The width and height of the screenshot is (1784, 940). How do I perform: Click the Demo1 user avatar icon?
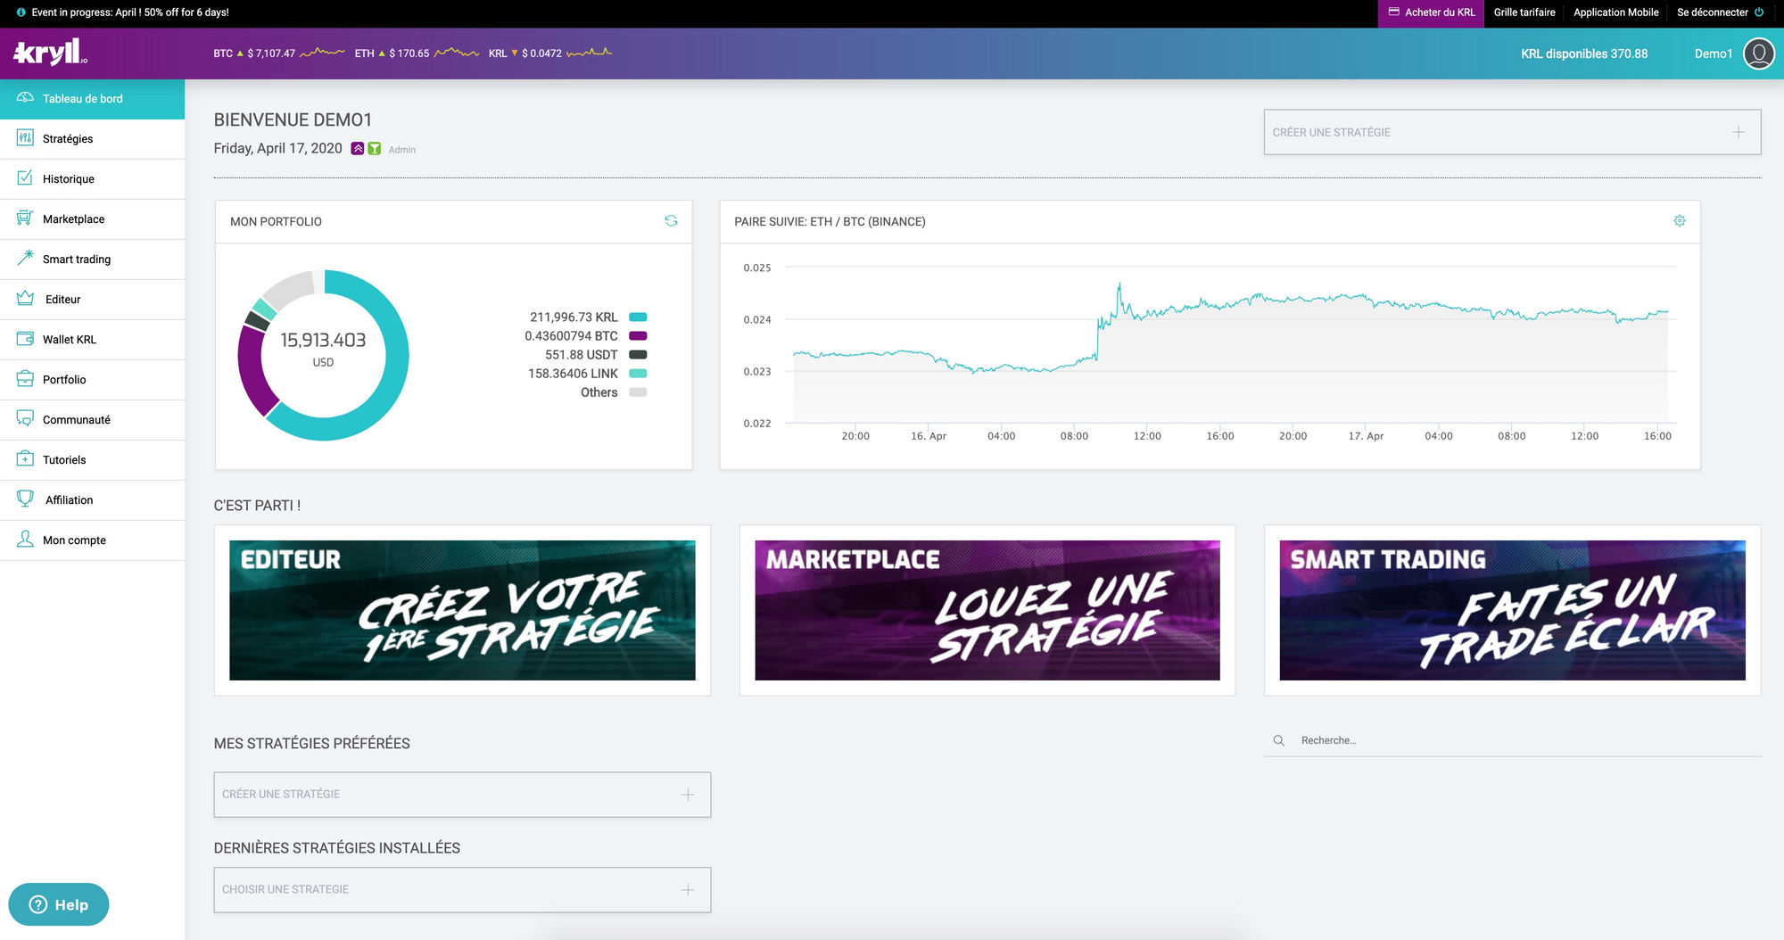click(x=1759, y=54)
